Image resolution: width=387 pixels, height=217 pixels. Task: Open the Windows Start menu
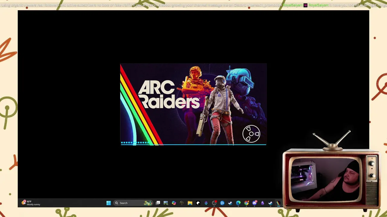[x=109, y=203]
